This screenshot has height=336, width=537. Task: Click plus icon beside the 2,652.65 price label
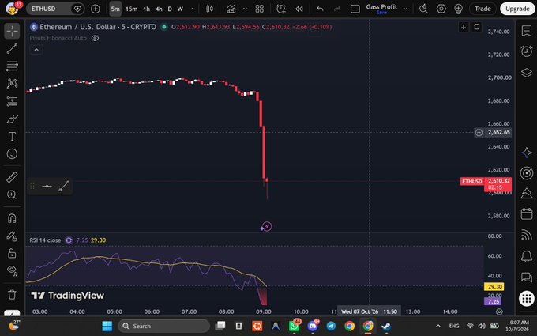point(479,132)
